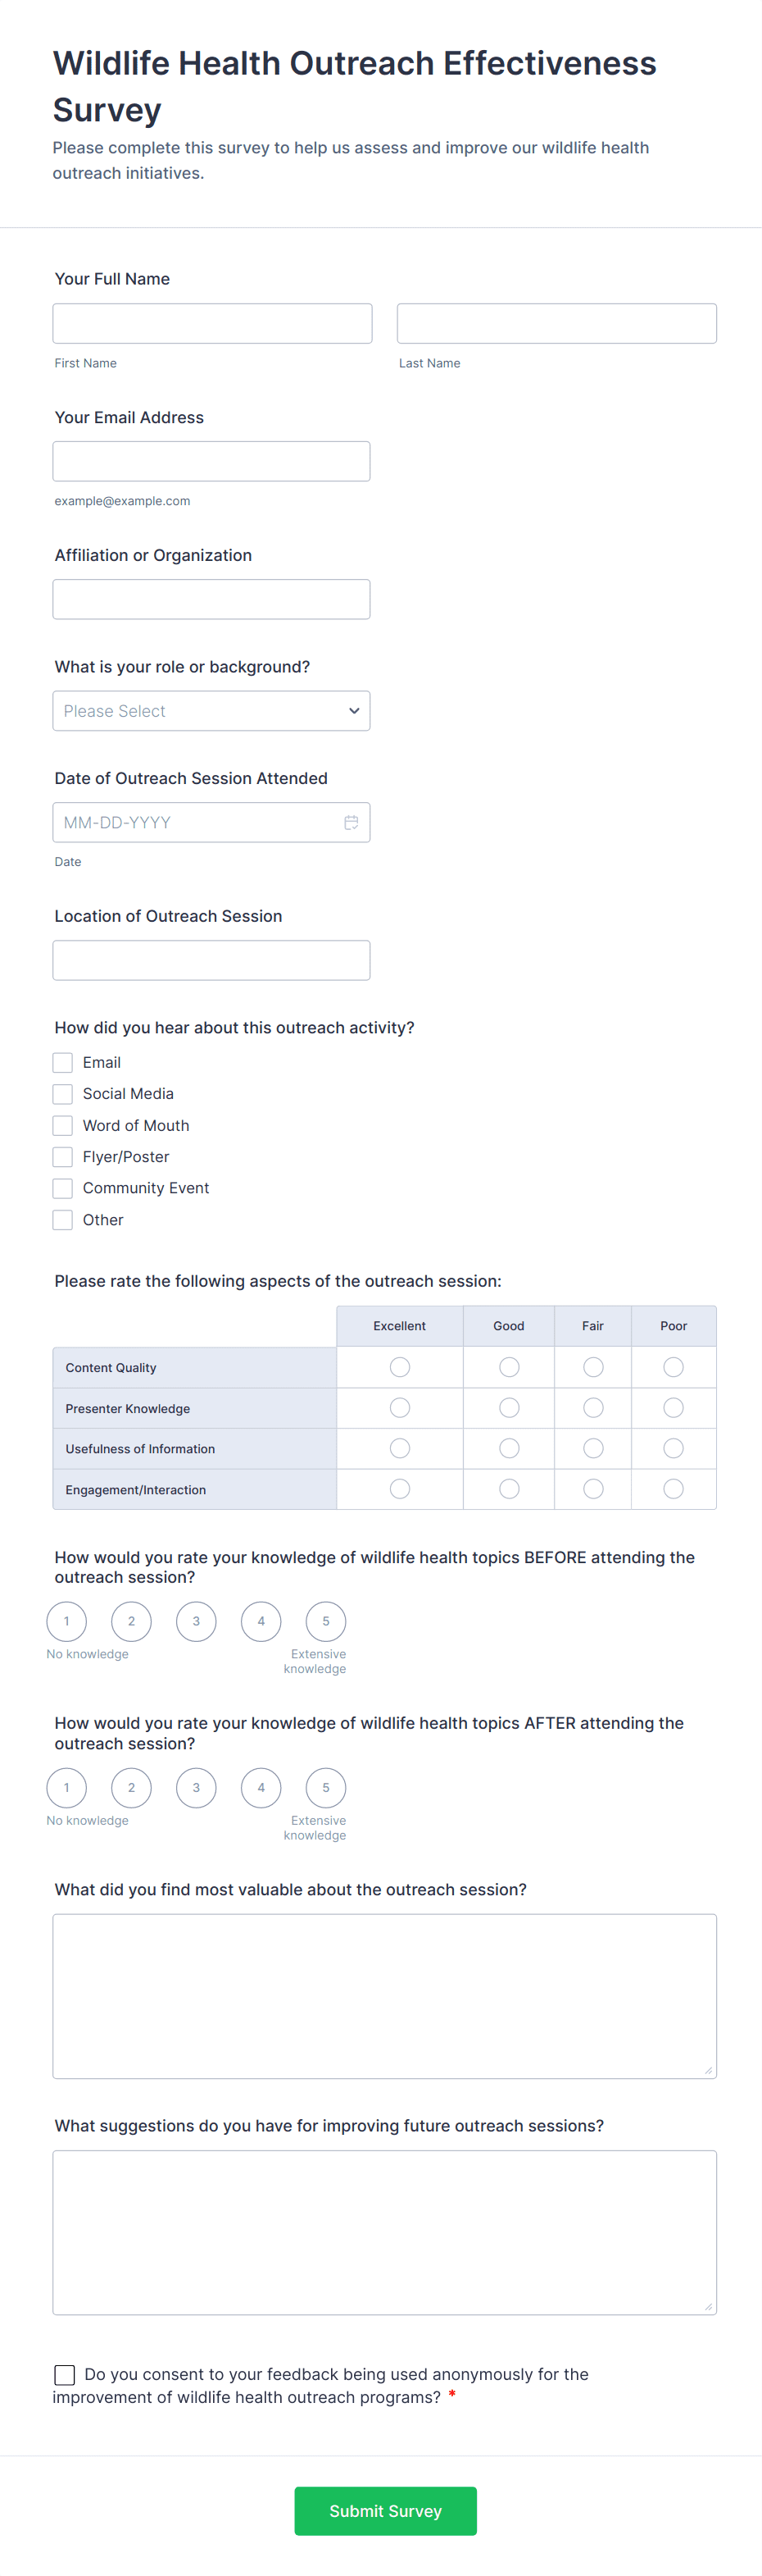Check the Flyer/Poster option

(62, 1156)
